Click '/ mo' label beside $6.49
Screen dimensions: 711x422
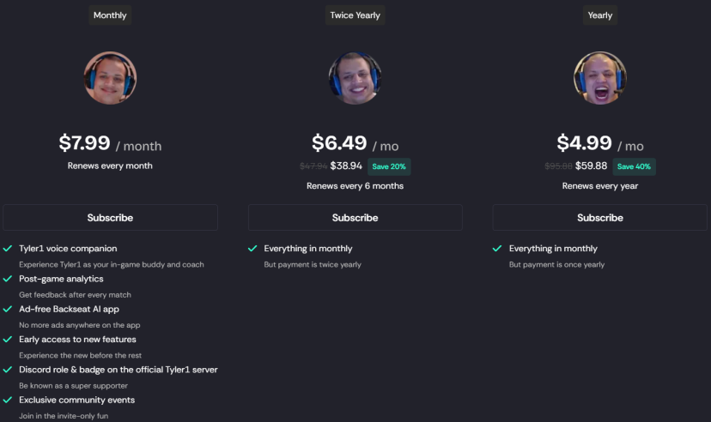(x=386, y=147)
